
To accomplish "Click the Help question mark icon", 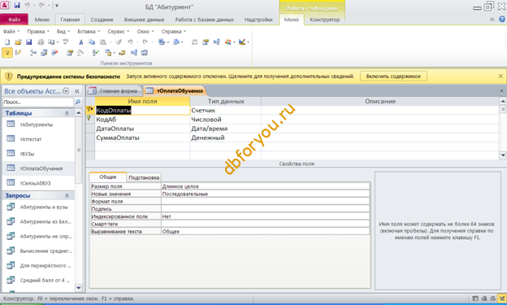I will [501, 20].
